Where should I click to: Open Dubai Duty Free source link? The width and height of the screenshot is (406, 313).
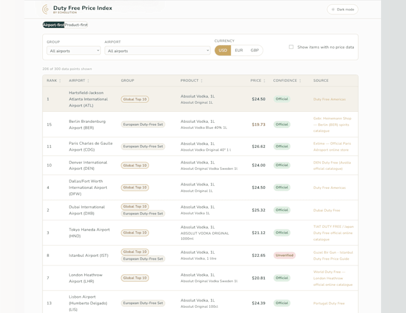click(x=327, y=210)
